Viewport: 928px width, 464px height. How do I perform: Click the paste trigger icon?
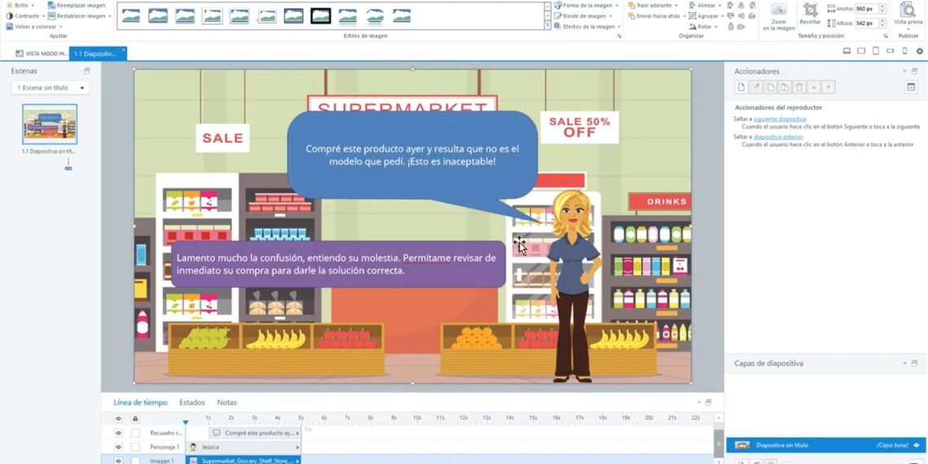click(785, 88)
